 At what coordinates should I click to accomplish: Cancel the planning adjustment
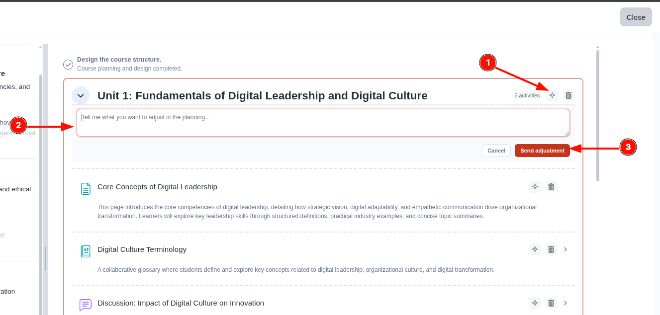coord(496,151)
